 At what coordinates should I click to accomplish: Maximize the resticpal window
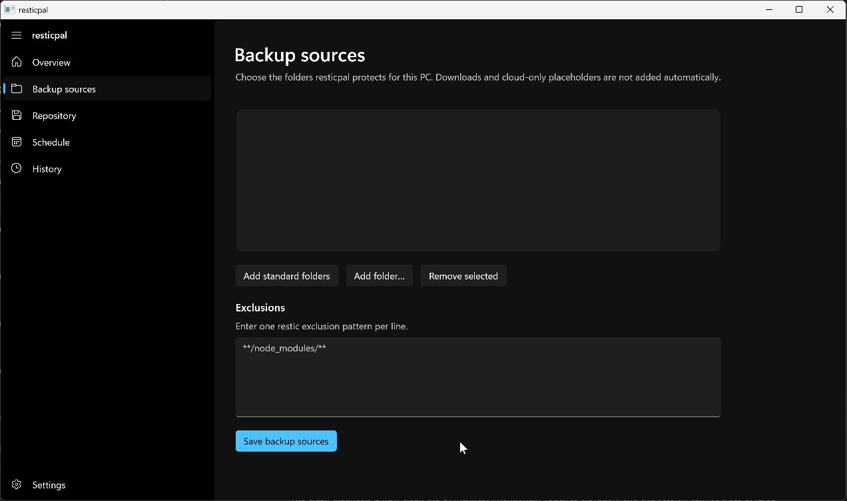(x=799, y=9)
